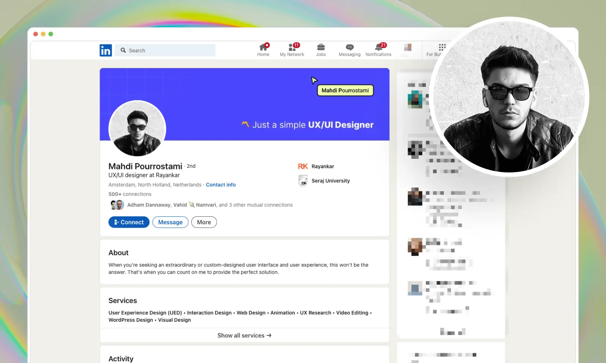This screenshot has height=363, width=606.
Task: Click the 'UX/UI designer at Rayankar' headline
Action: pos(144,175)
